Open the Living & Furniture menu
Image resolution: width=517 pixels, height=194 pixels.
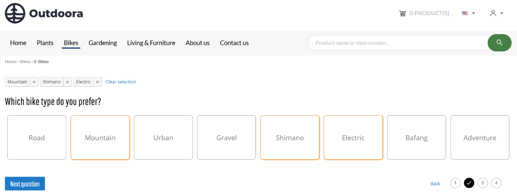click(151, 43)
